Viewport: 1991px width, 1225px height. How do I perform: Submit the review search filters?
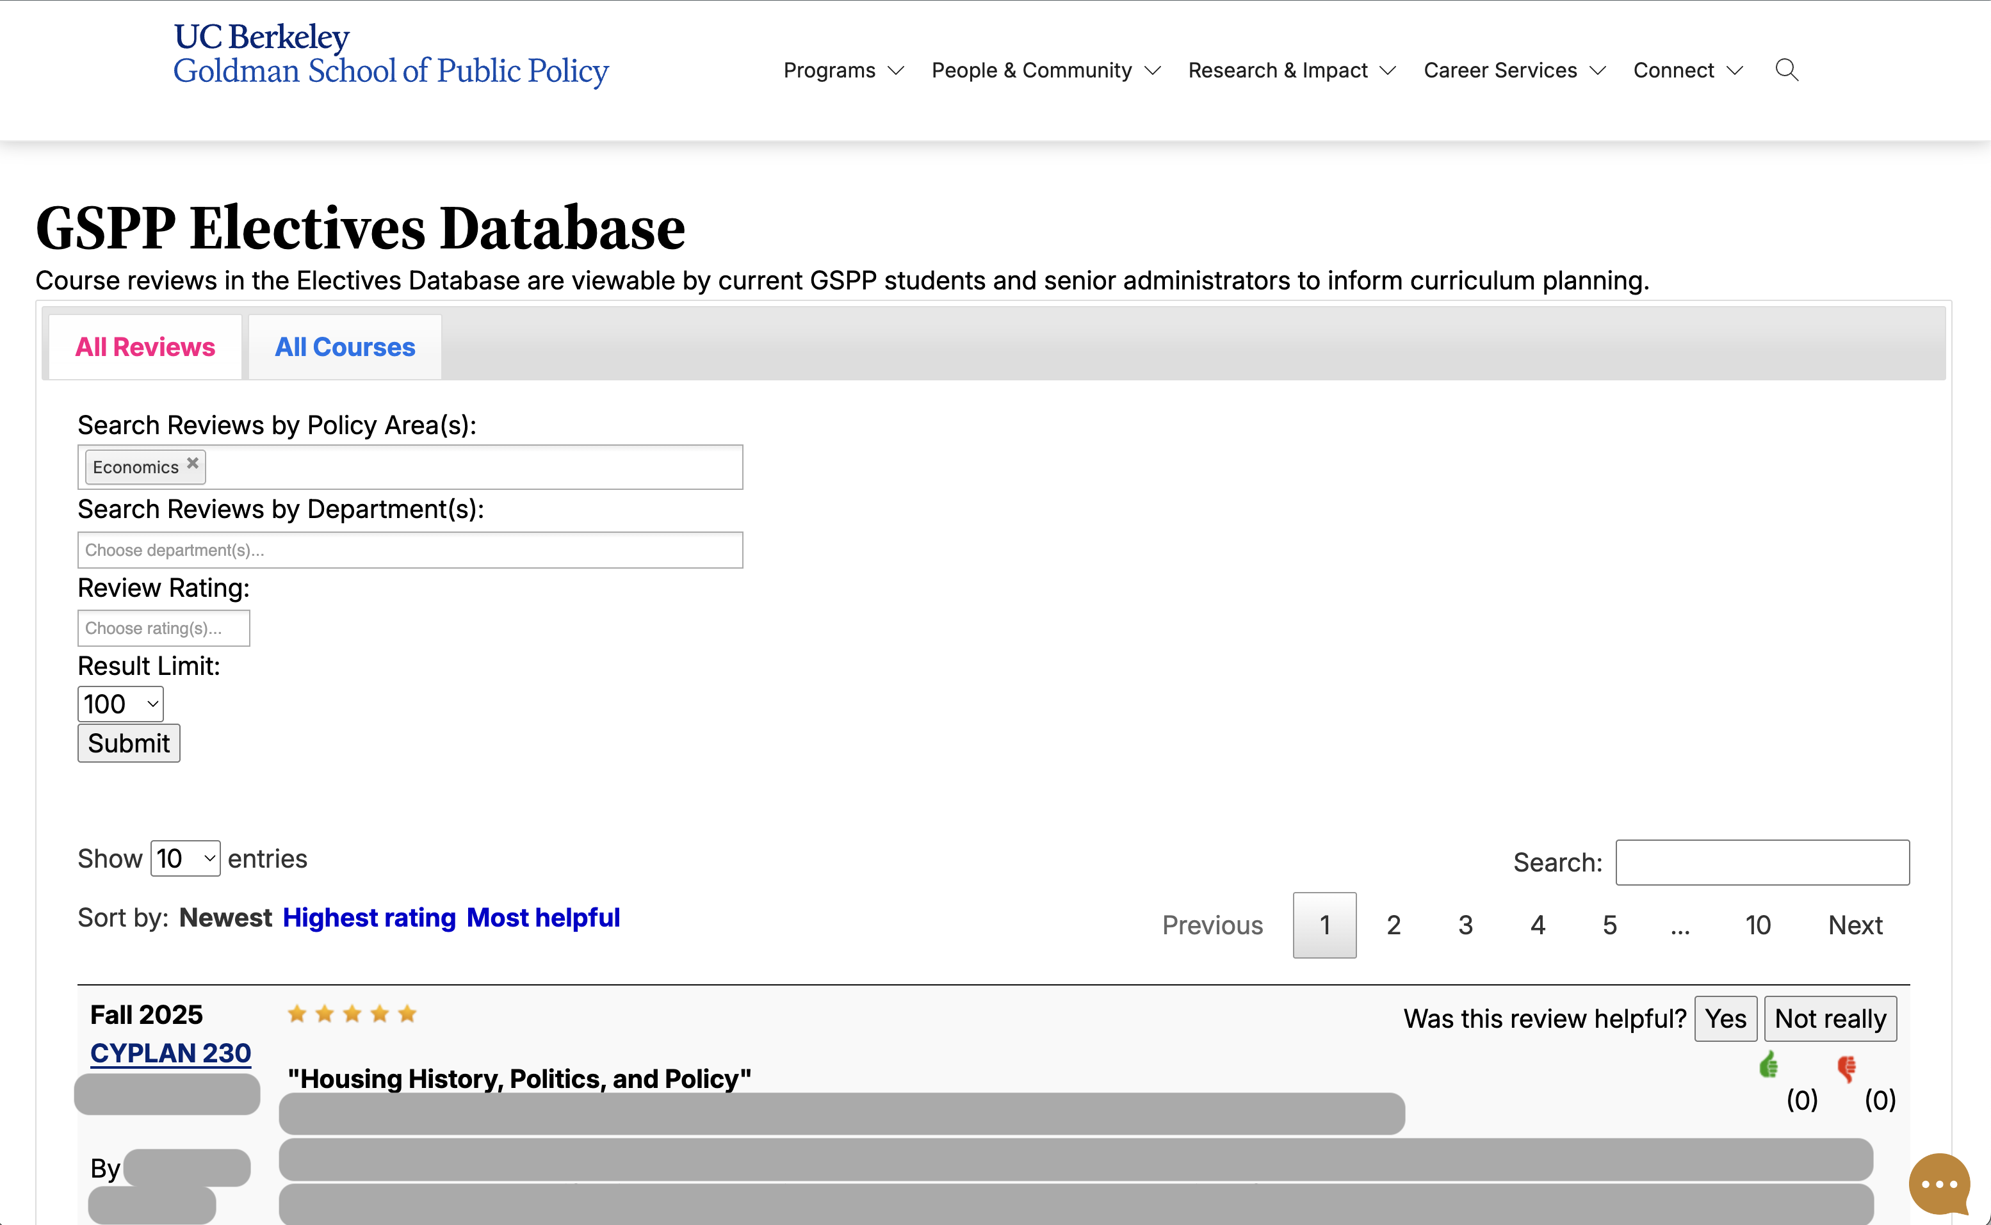128,743
